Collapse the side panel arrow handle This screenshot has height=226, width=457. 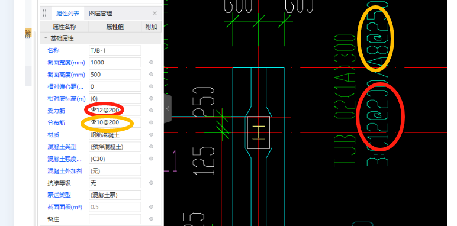tap(168, 109)
